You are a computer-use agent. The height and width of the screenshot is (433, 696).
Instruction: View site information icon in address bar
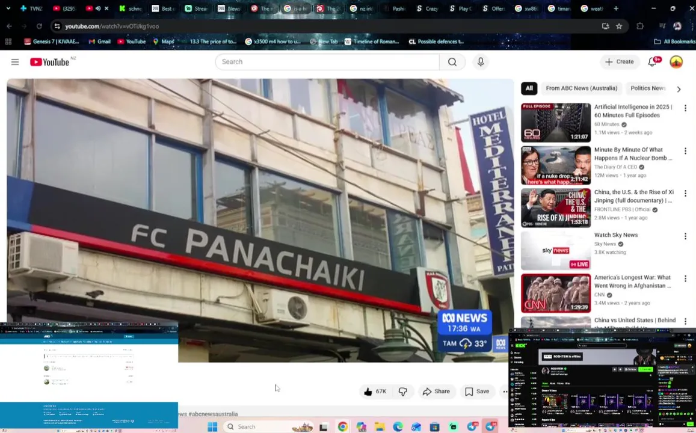[x=57, y=26]
